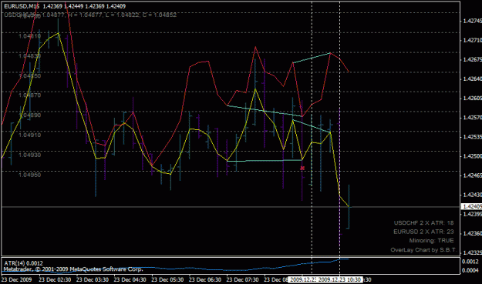Screen dimensions: 482x284
Task: Select the 'EURUSD 2 X ATR: 23' label
Action: [x=423, y=232]
